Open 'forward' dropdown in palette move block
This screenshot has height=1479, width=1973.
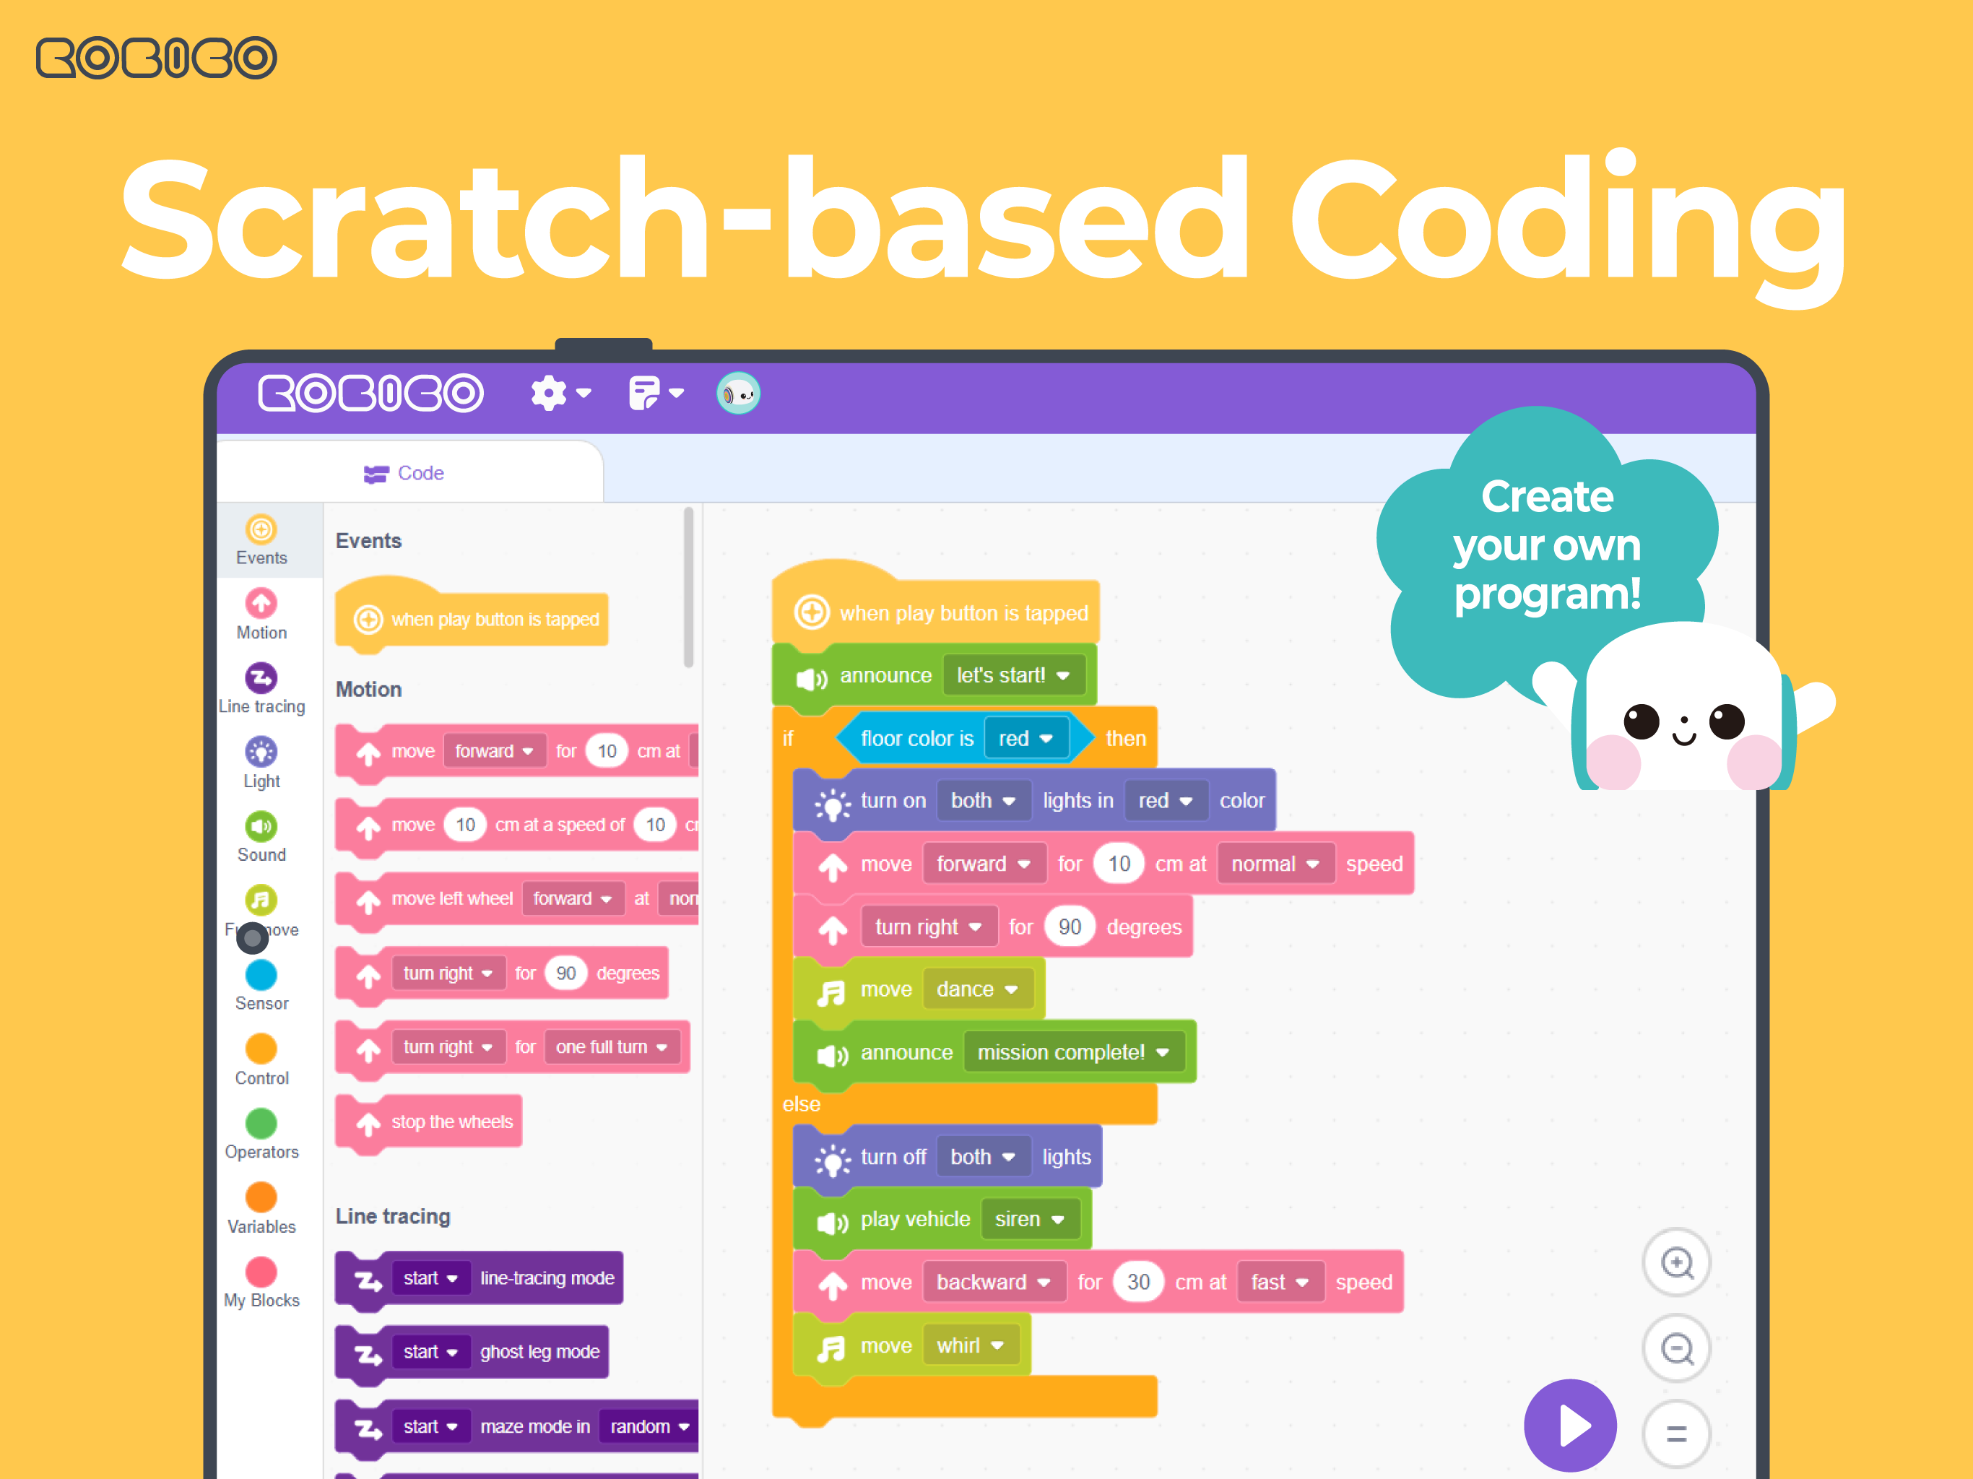click(x=493, y=751)
